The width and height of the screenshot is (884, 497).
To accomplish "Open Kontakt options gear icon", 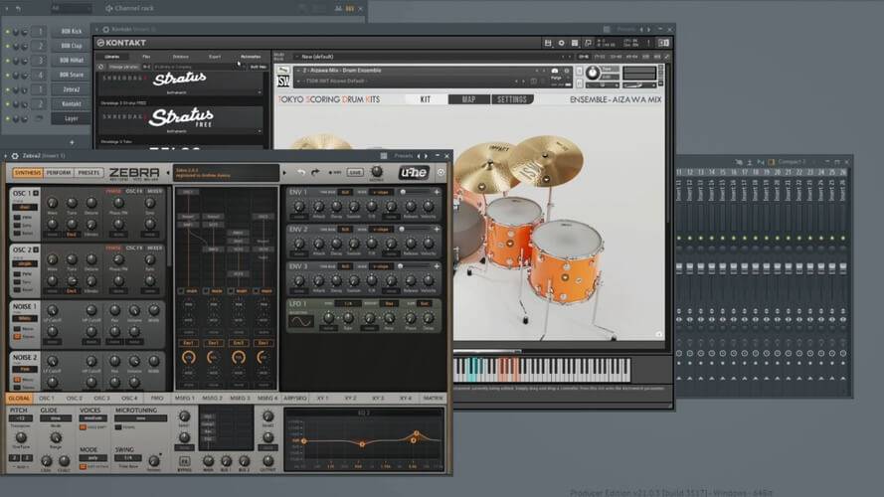I will [561, 43].
